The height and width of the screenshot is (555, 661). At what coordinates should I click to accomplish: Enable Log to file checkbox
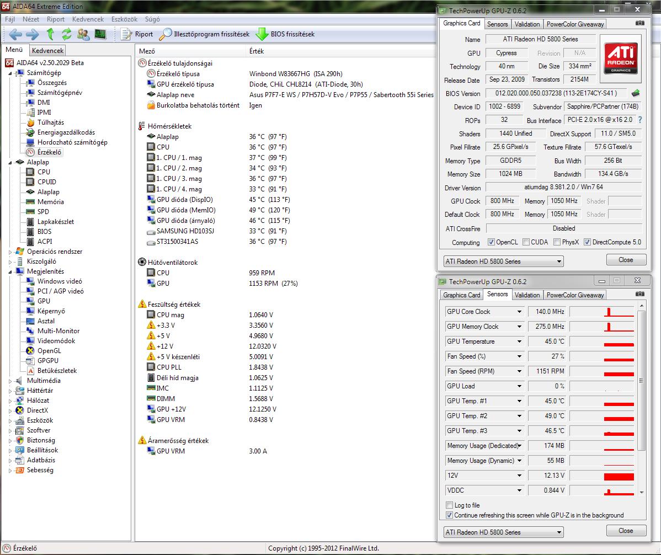coord(449,505)
